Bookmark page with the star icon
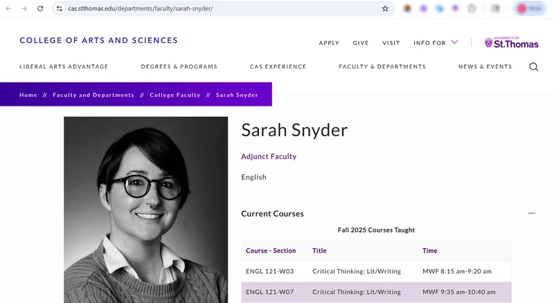This screenshot has width=554, height=303. 385,8
